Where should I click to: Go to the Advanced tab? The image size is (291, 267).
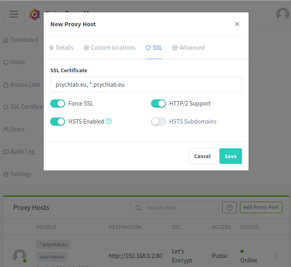click(188, 48)
